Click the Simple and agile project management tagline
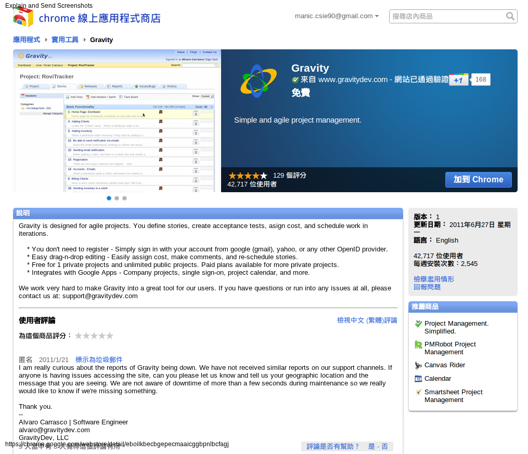This screenshot has width=528, height=454. coord(298,120)
